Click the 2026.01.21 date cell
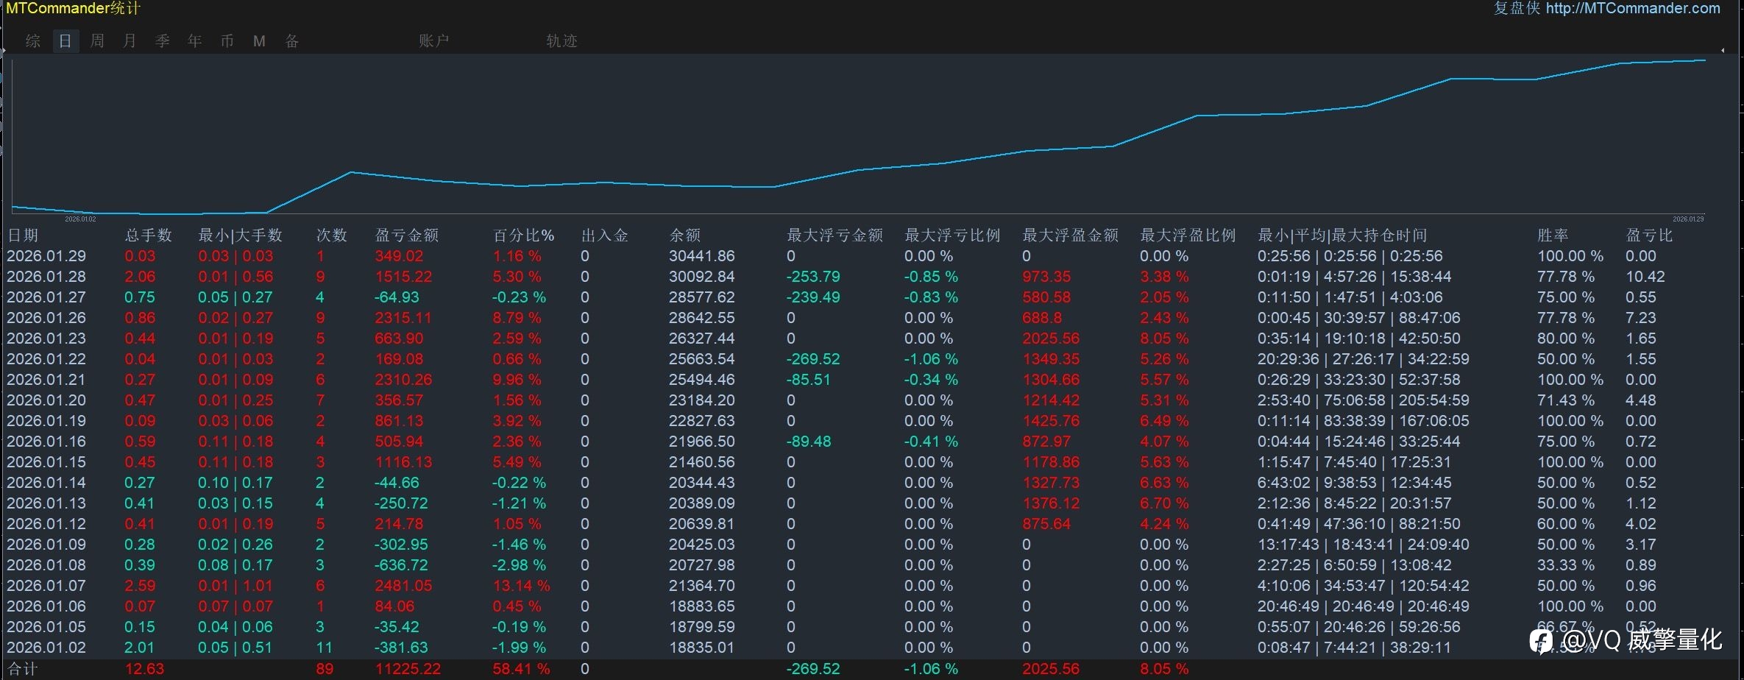This screenshot has height=680, width=1744. coord(46,380)
